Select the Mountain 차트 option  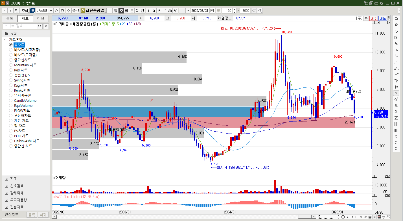(x=11, y=65)
